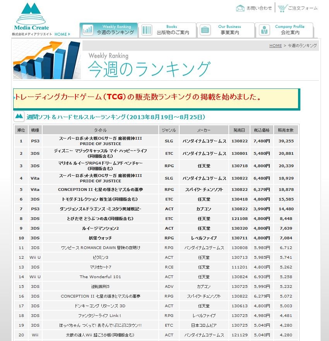Open the Our Business 事業案内 tab
Screen dimensions: 329x341
click(x=226, y=30)
